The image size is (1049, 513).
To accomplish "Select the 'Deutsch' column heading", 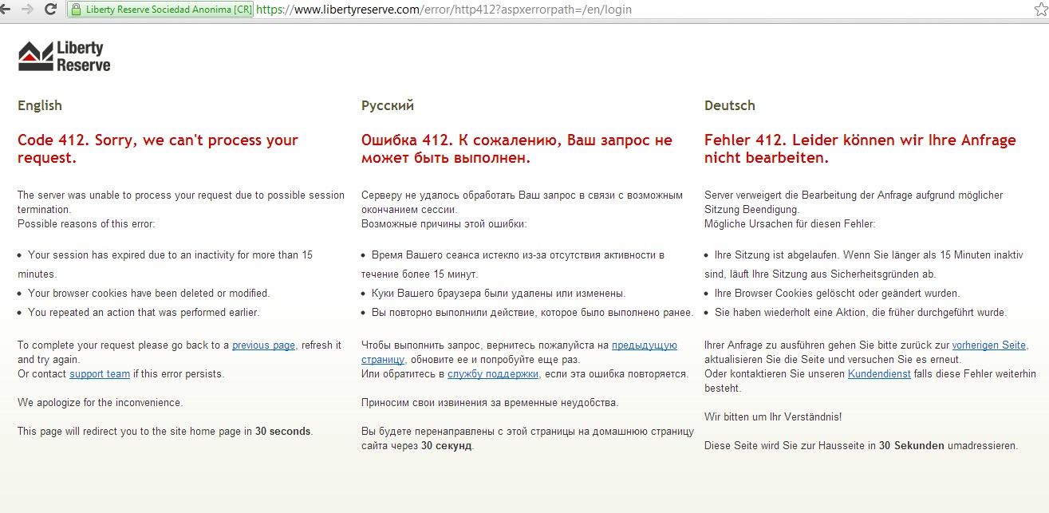I will (730, 105).
